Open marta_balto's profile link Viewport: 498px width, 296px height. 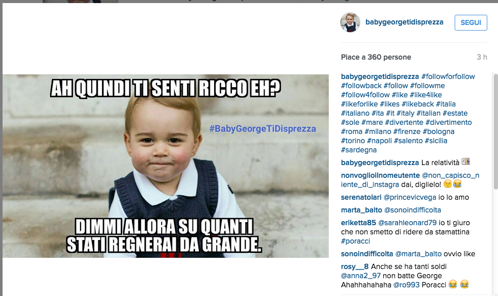[361, 210]
